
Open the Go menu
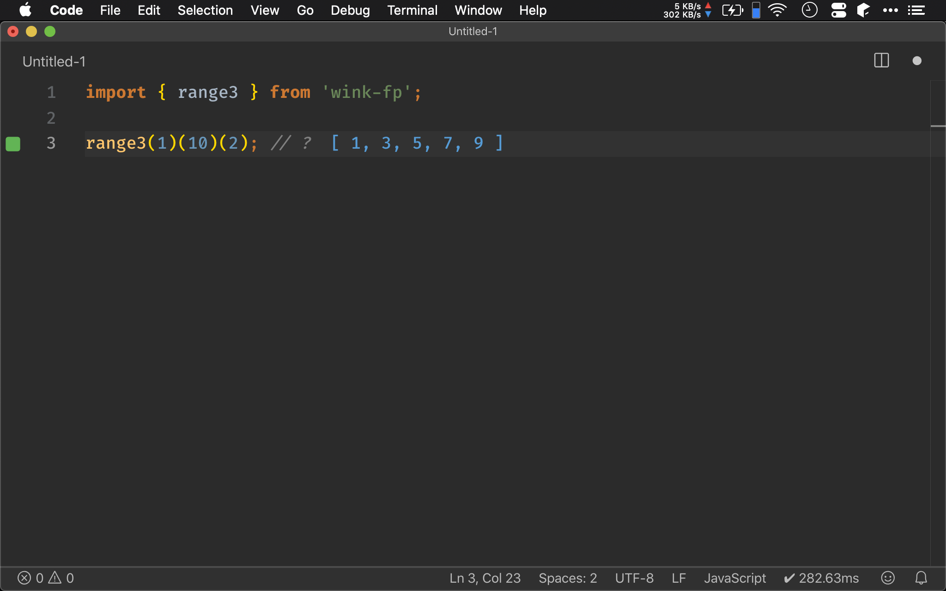click(x=305, y=10)
